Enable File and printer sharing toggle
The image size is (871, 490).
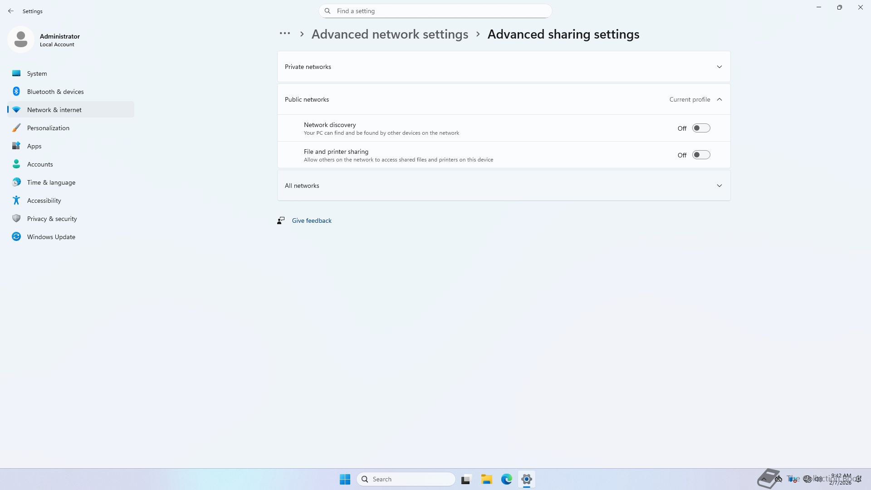pyautogui.click(x=701, y=155)
